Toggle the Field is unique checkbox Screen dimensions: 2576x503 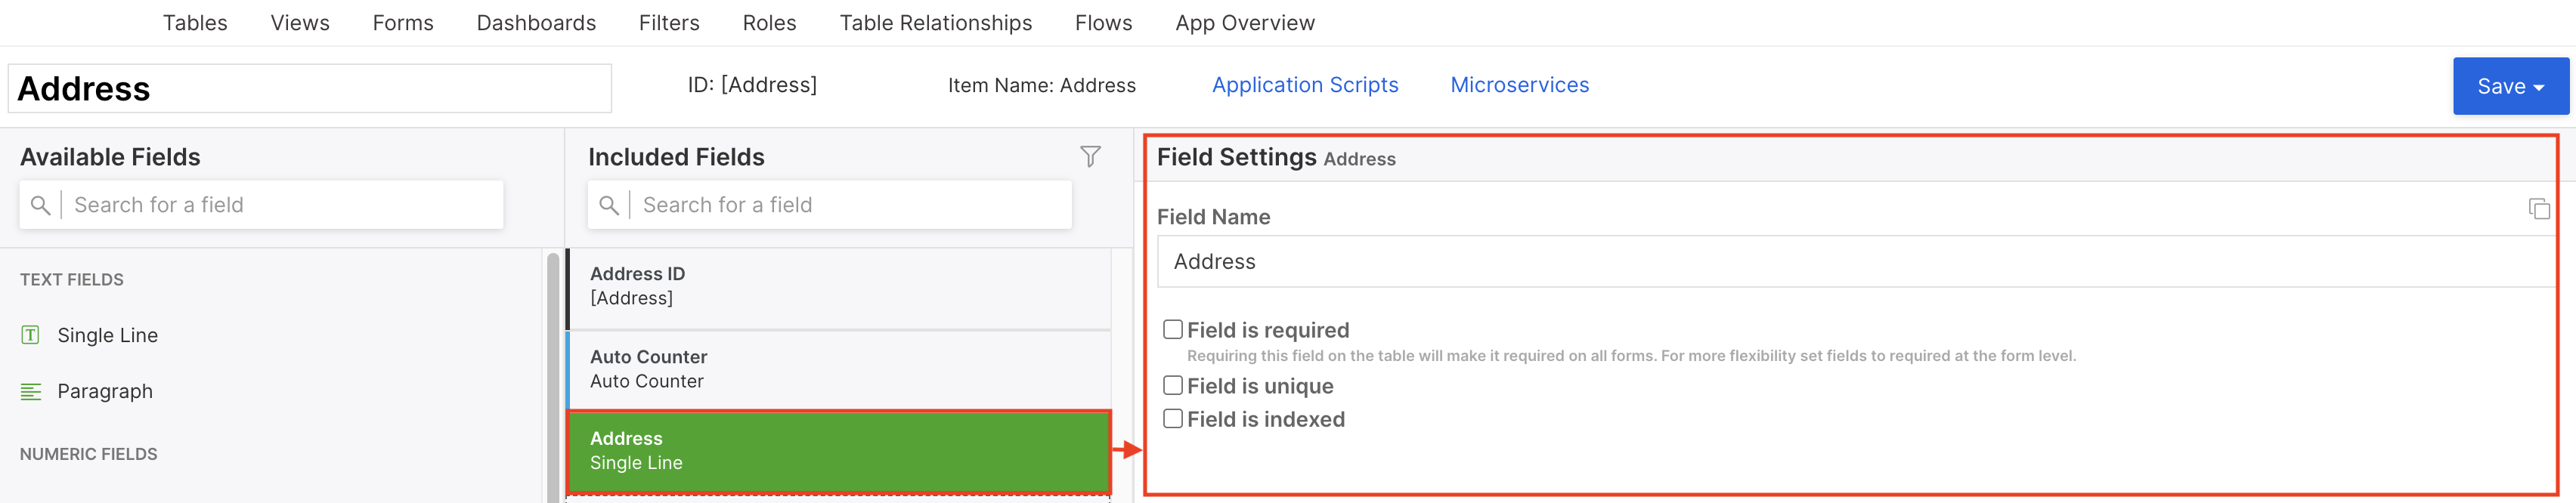[1173, 385]
